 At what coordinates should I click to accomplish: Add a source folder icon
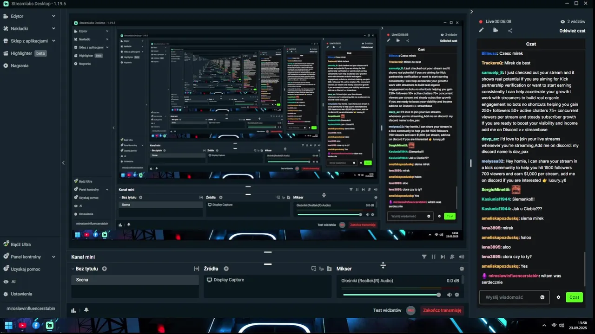click(x=329, y=269)
